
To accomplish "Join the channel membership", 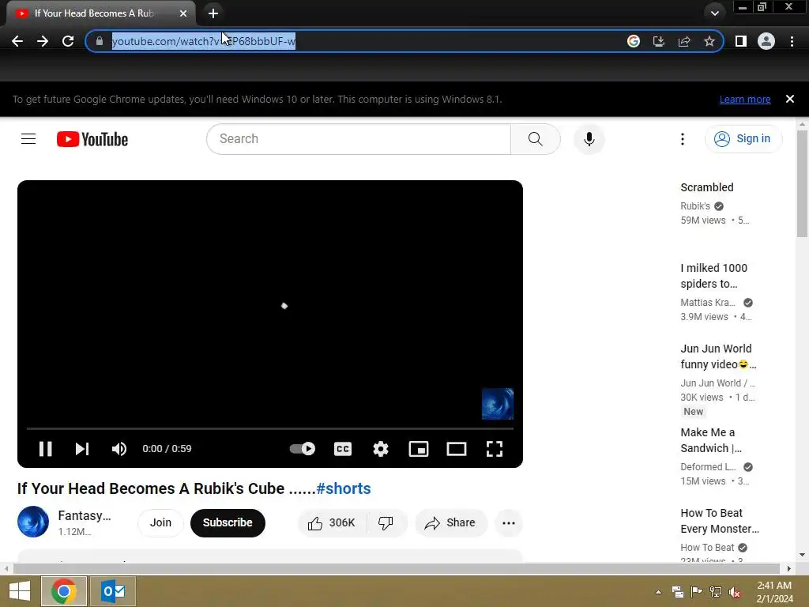I will click(x=160, y=523).
